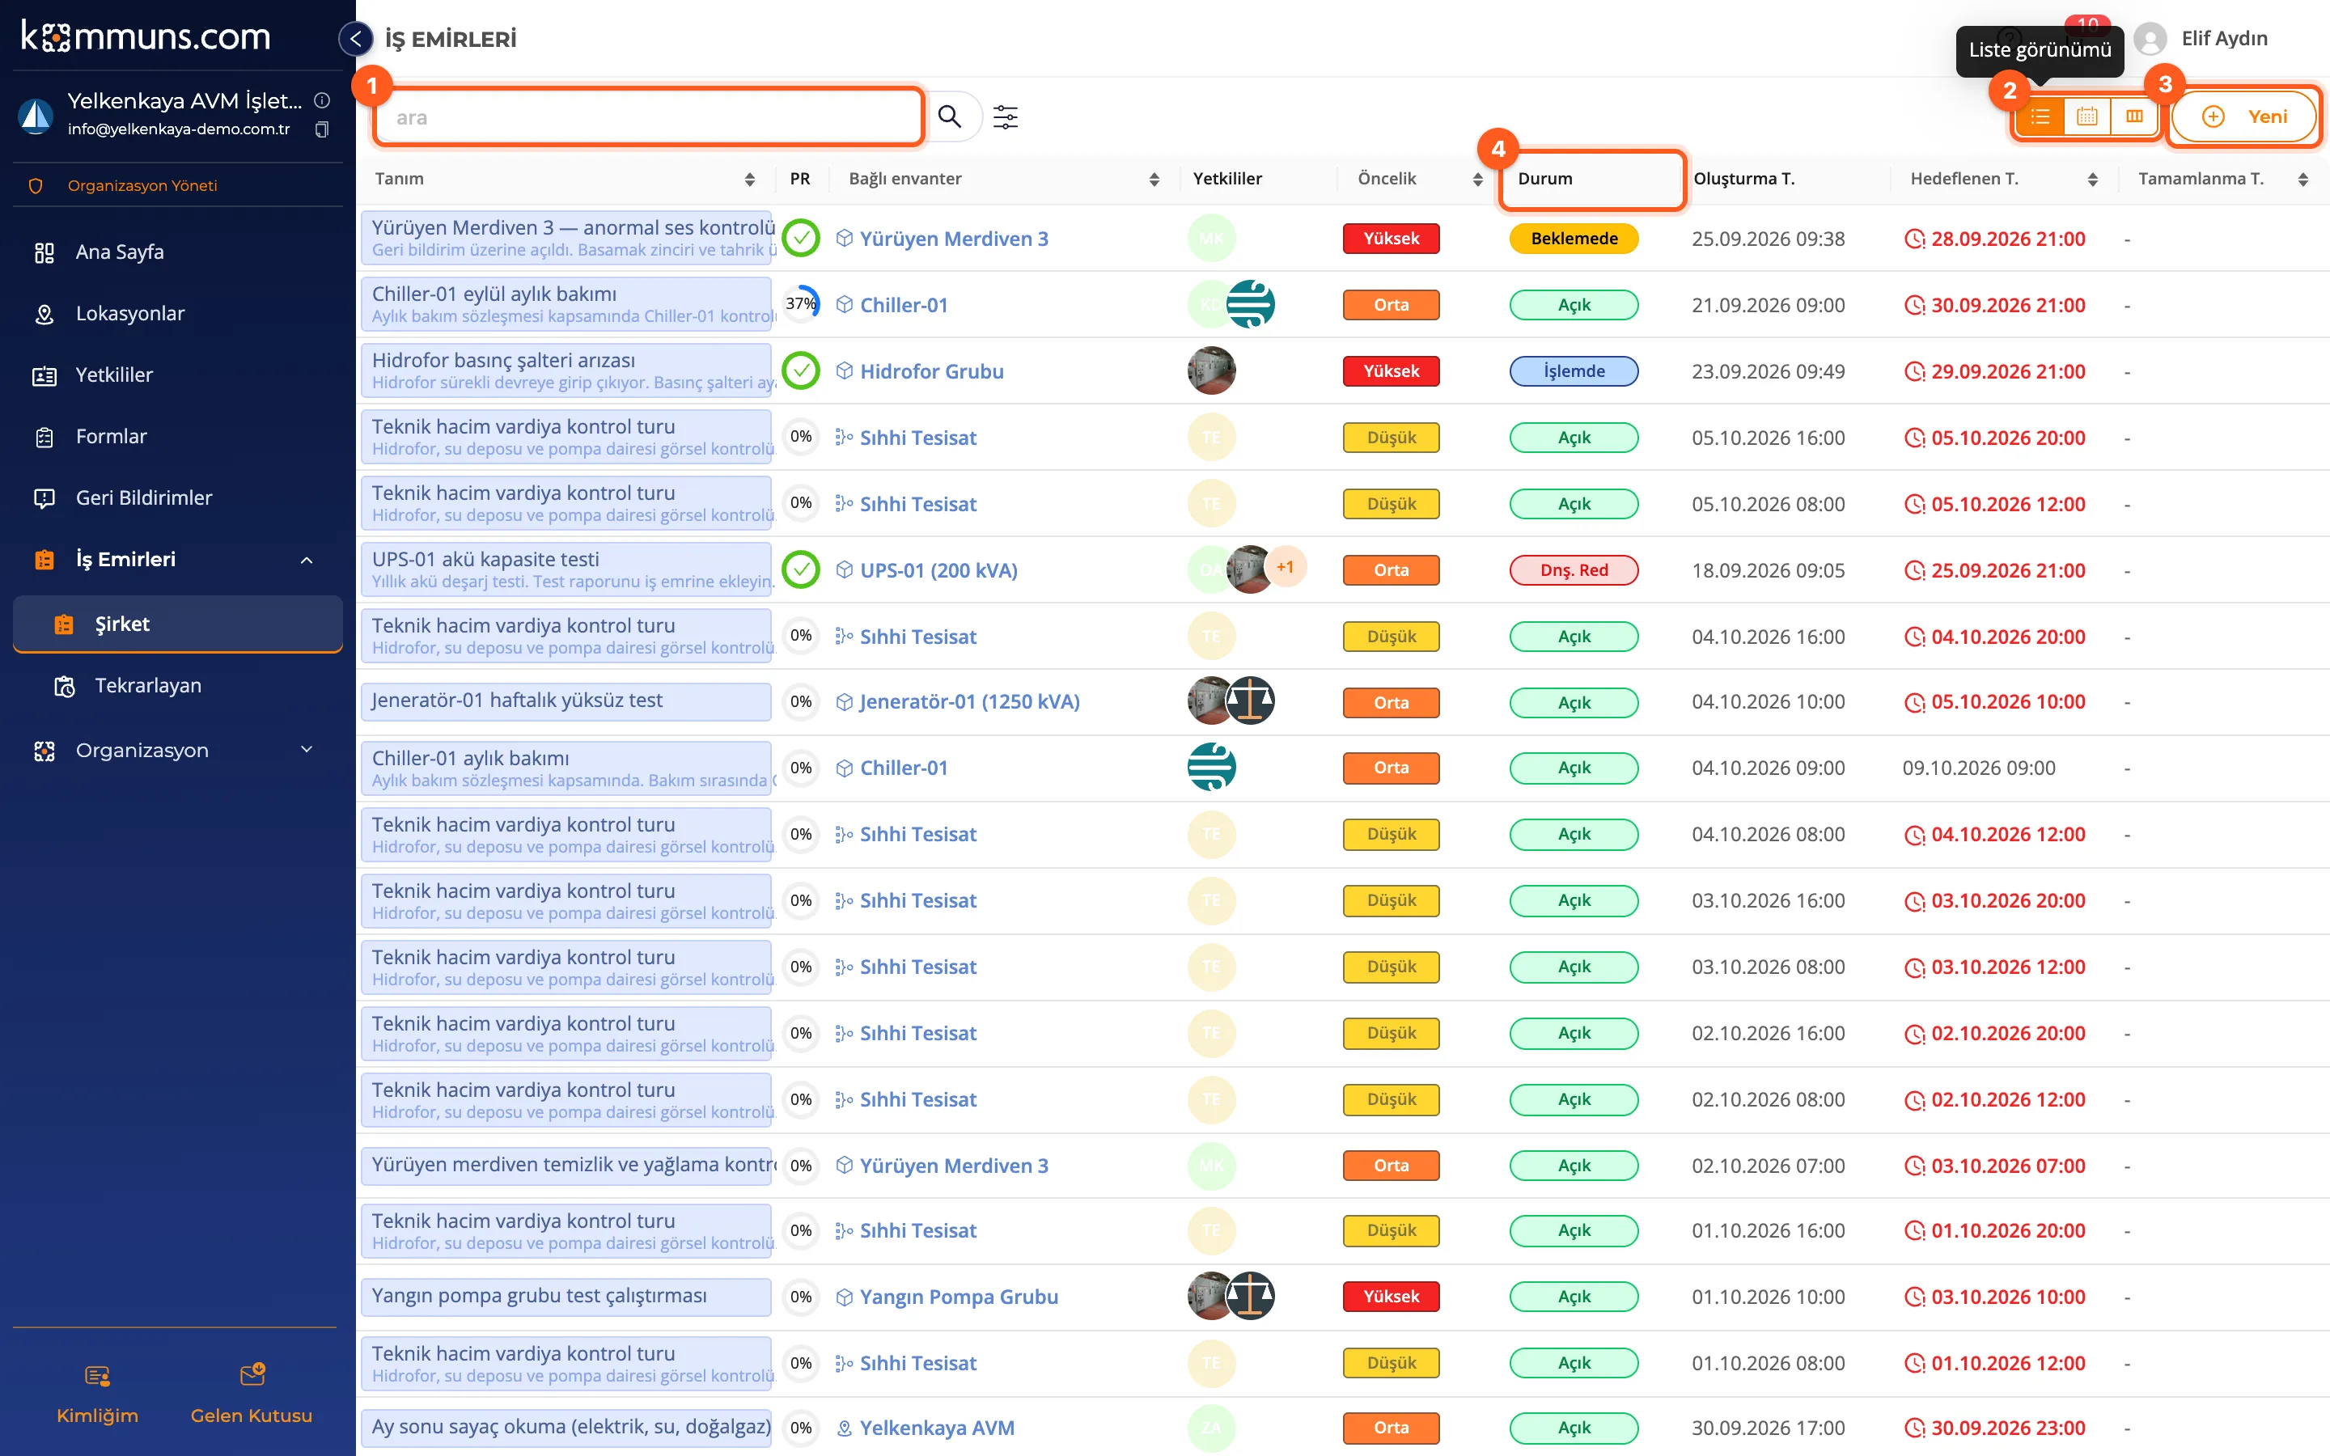Click the green check for Hidrofor basınç şalteri
2330x1456 pixels.
coord(800,370)
